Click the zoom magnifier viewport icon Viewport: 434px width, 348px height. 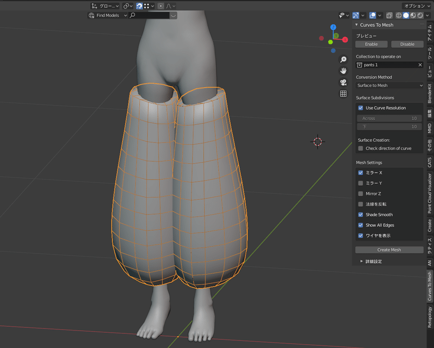point(343,60)
